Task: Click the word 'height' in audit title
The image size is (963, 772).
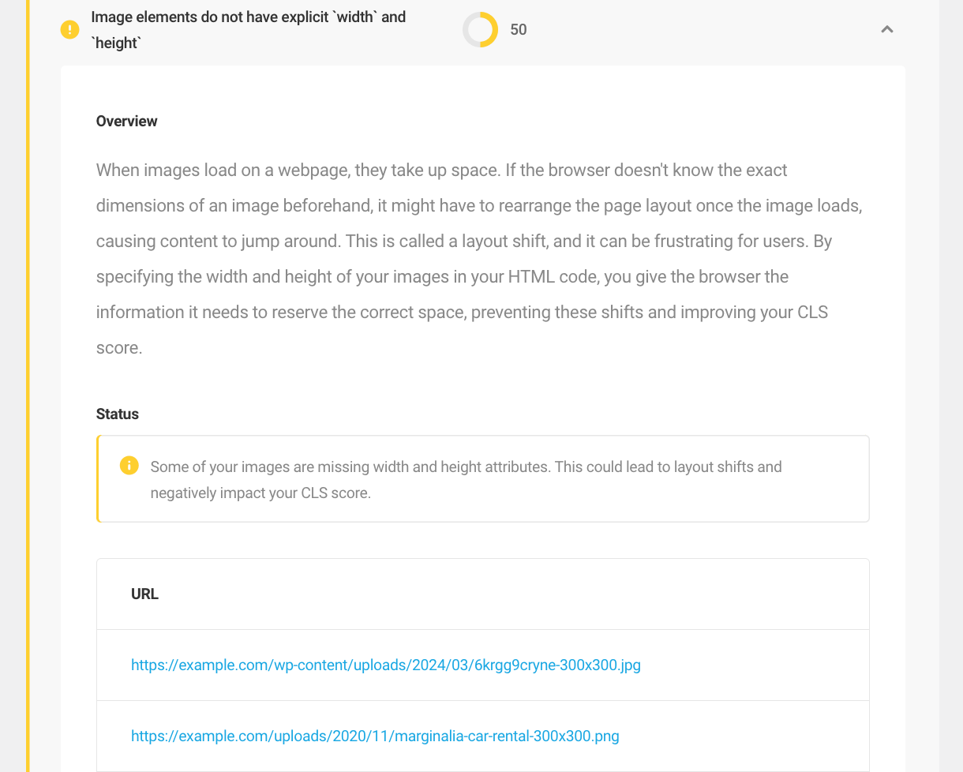Action: coord(117,44)
